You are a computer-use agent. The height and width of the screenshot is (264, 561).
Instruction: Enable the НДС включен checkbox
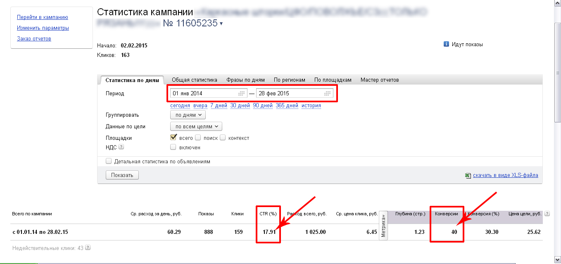(x=173, y=147)
